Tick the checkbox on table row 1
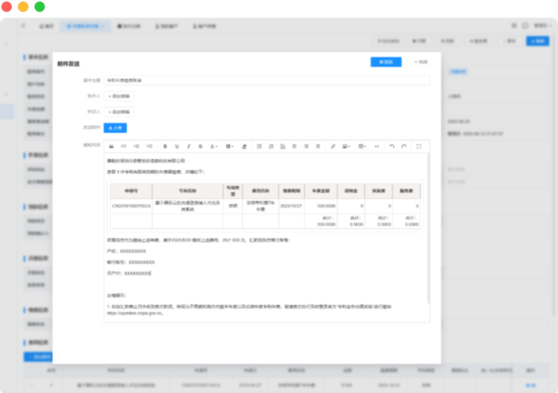The width and height of the screenshot is (558, 393). point(32,385)
